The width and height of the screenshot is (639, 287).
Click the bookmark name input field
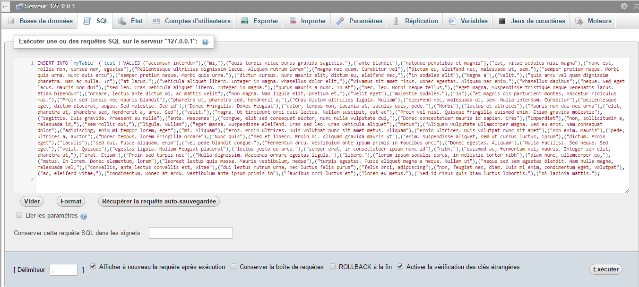click(190, 233)
